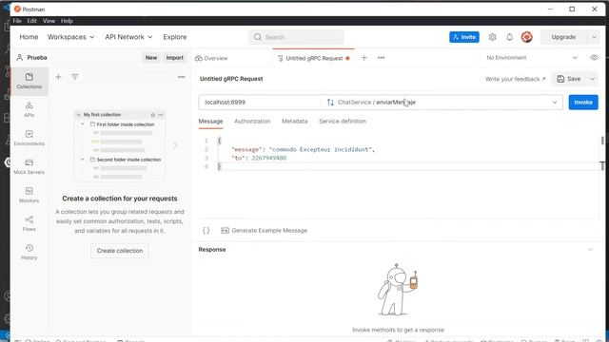Click the plus icon to open new tab
Image resolution: width=609 pixels, height=342 pixels.
363,58
